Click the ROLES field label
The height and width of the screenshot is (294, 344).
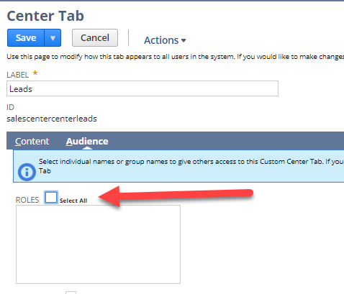[x=27, y=200]
